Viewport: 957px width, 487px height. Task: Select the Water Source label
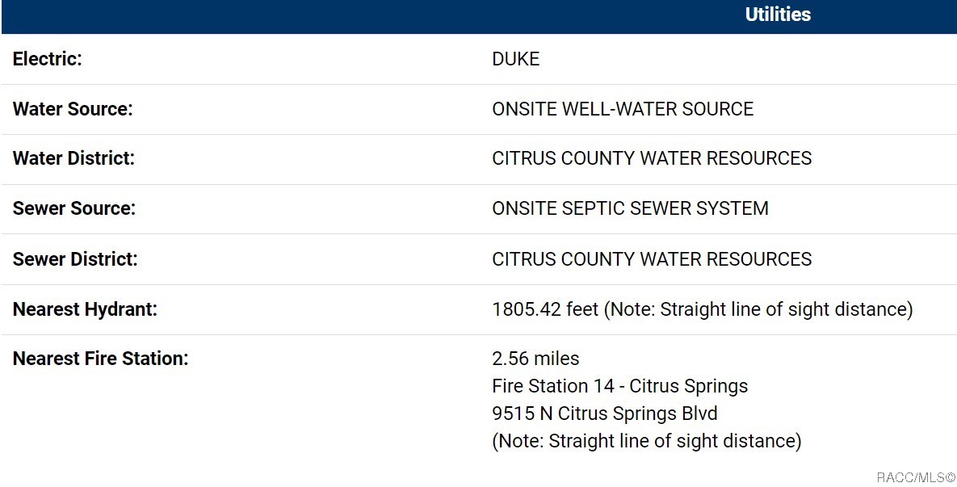(x=73, y=109)
